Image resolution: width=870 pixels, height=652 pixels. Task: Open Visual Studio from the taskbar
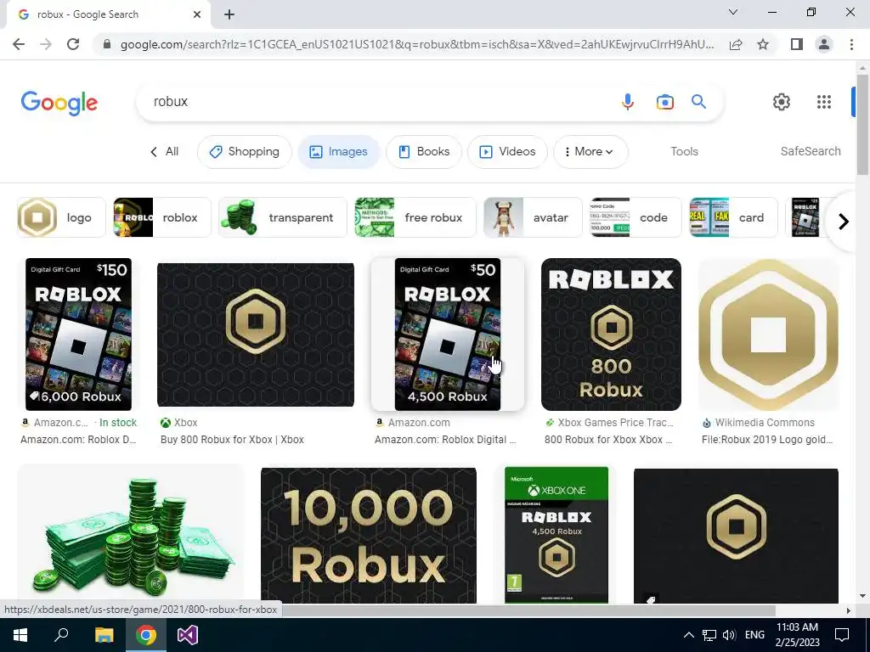click(x=188, y=635)
